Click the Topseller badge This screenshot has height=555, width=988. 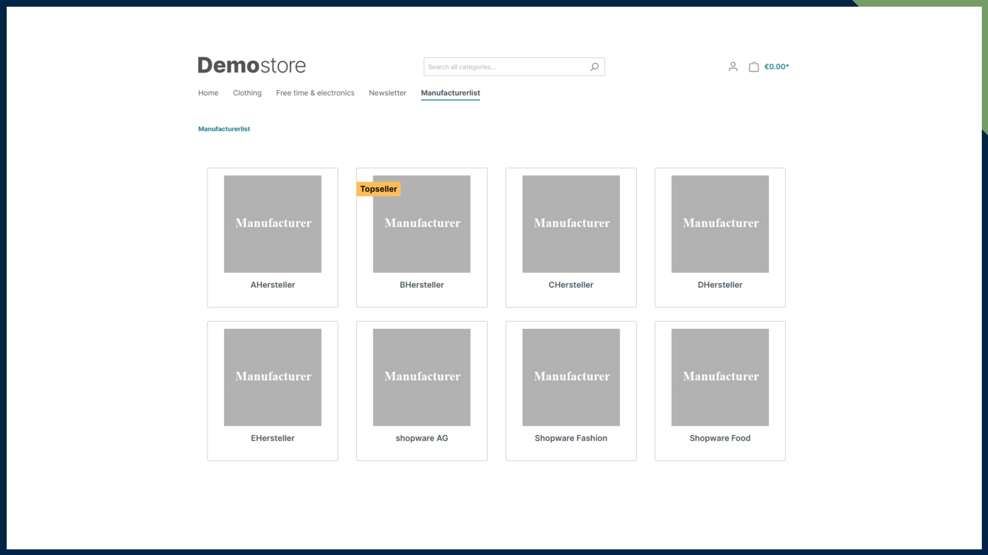click(x=378, y=189)
